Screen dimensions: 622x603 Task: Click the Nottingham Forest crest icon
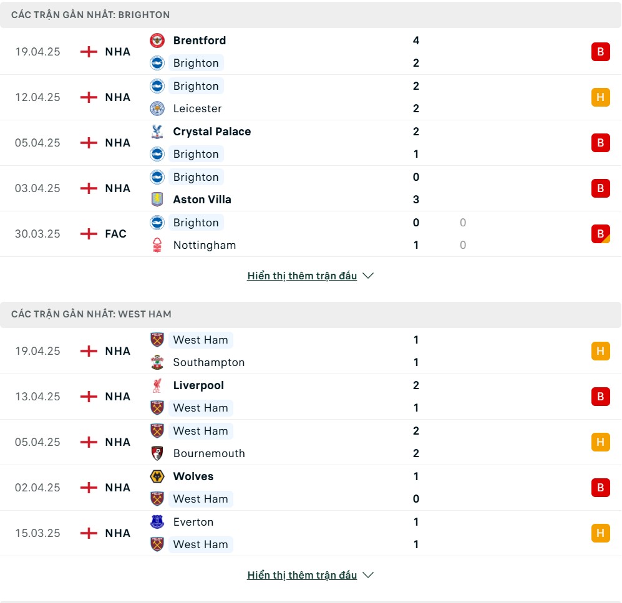pyautogui.click(x=157, y=245)
